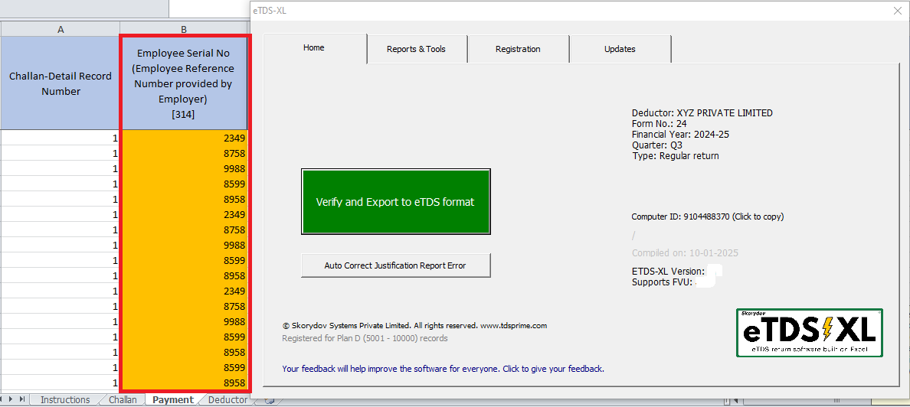Switch to the Home tab

(314, 48)
